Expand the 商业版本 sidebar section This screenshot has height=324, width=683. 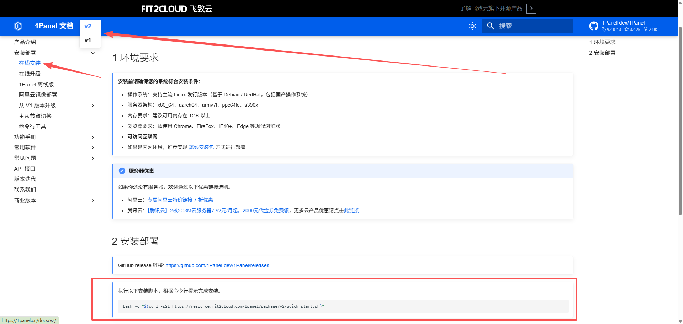[x=93, y=201]
